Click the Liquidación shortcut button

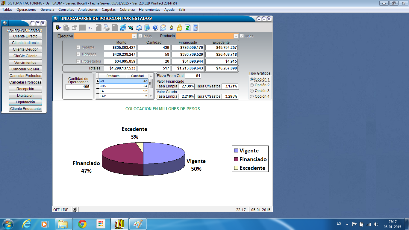25,102
